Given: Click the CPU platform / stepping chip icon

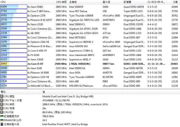Looking at the screenshot, I should 2,100.
